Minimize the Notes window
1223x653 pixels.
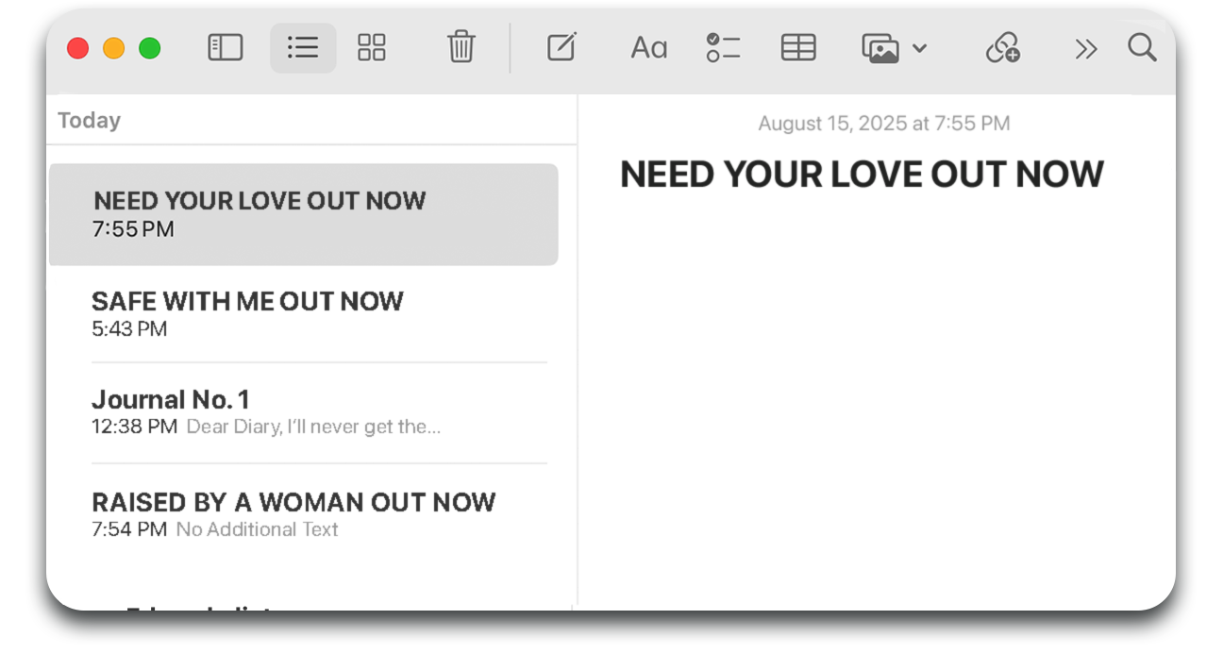[x=114, y=48]
